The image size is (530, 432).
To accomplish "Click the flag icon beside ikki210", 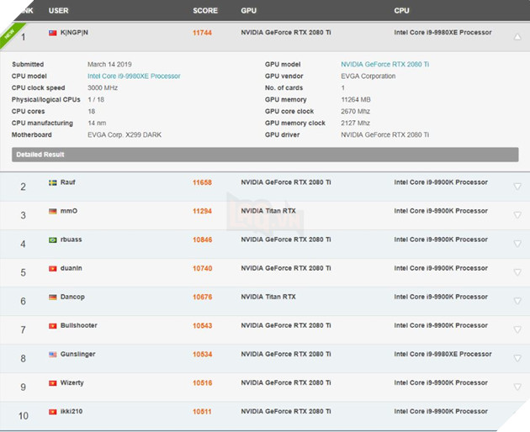I will point(53,411).
